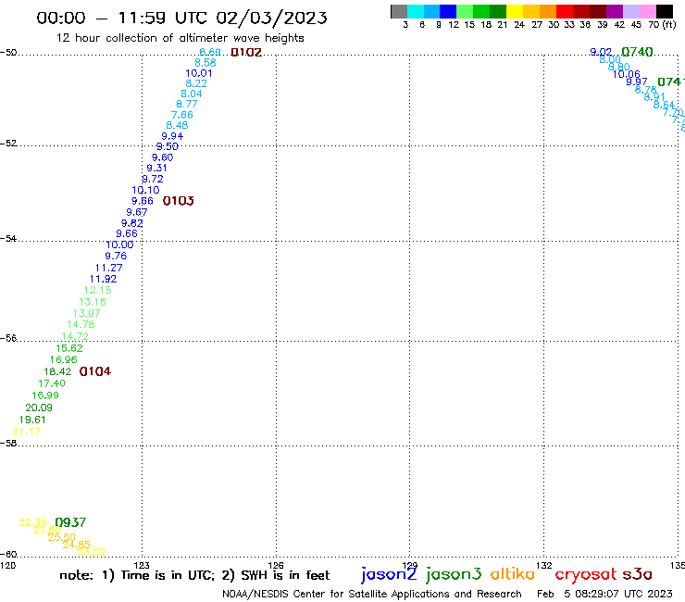This screenshot has width=685, height=602.
Task: Click the yellow value 23.52
Action: click(x=92, y=552)
